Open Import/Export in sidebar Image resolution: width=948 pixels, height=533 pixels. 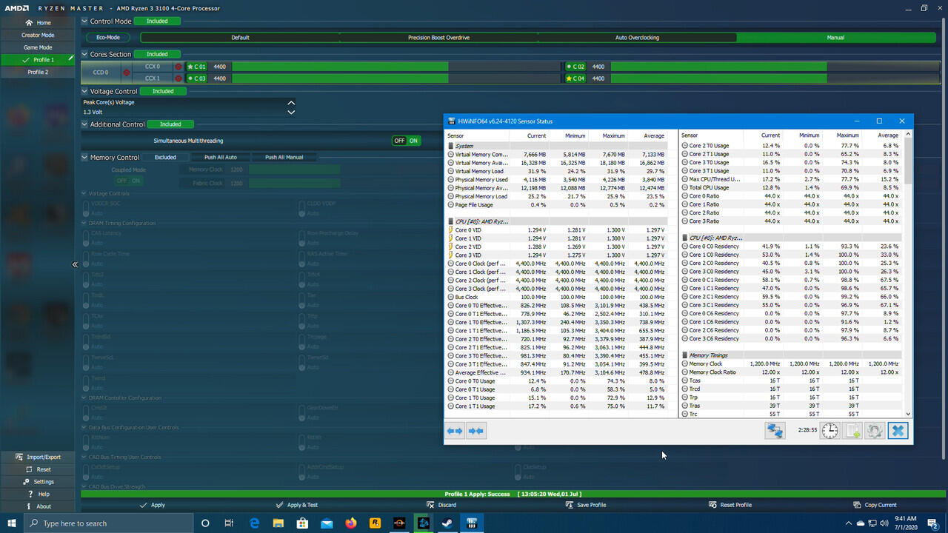pyautogui.click(x=38, y=457)
